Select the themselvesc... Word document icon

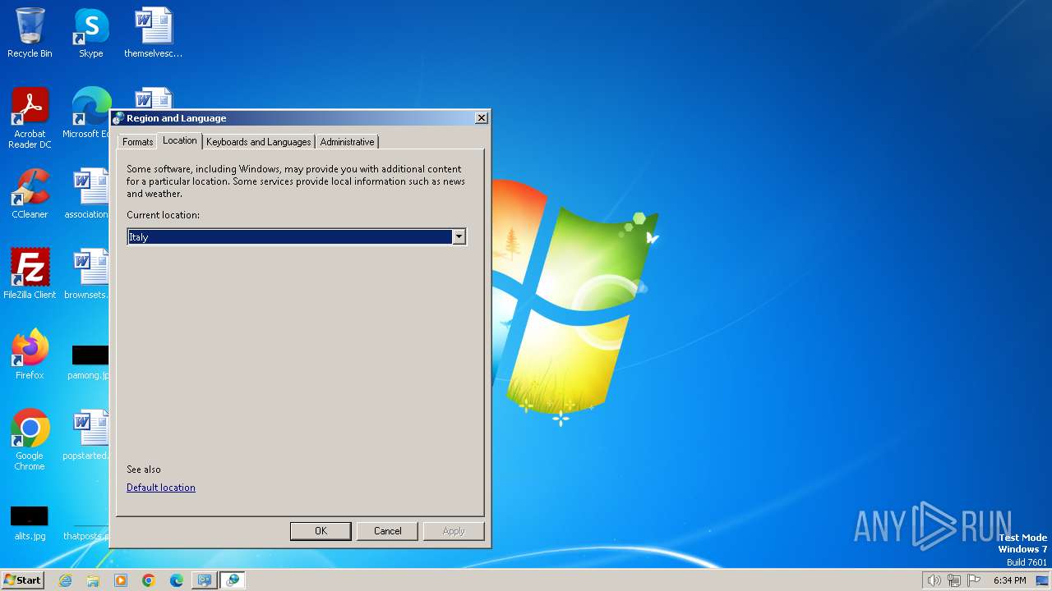(153, 33)
